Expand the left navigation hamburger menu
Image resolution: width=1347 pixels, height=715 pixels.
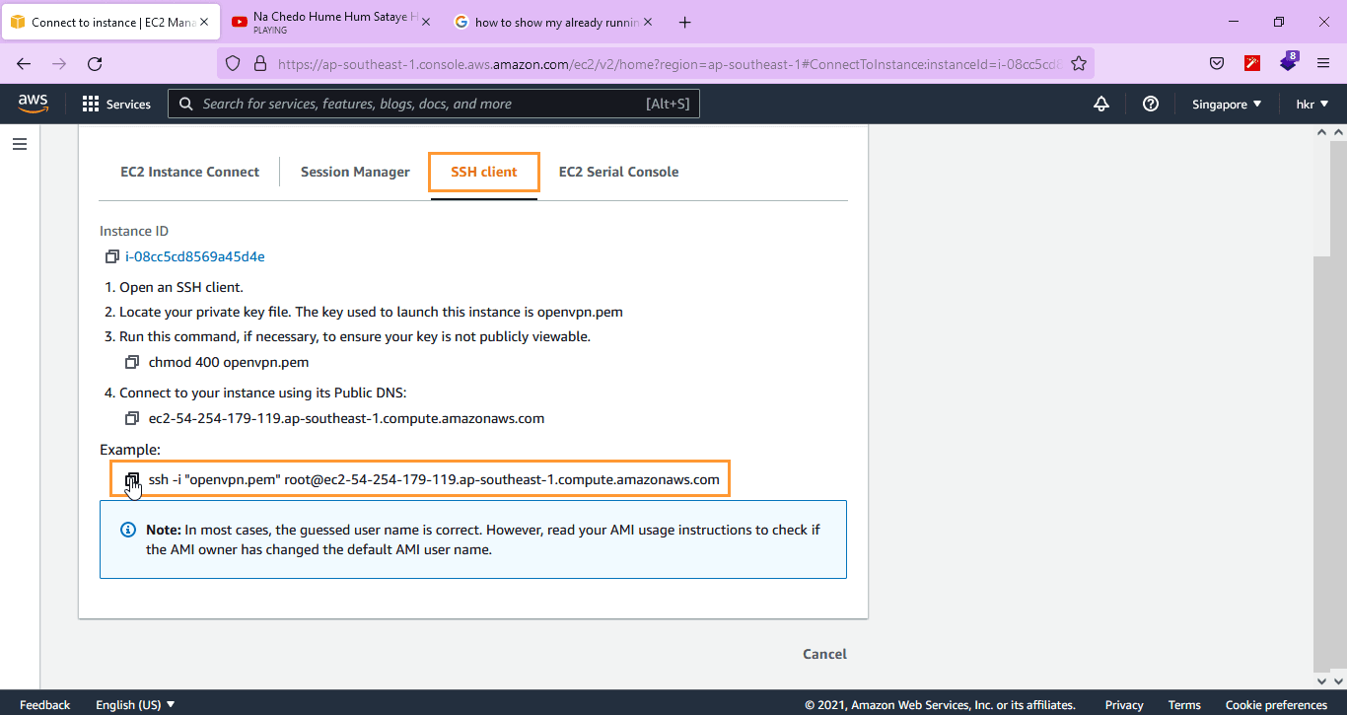point(20,144)
